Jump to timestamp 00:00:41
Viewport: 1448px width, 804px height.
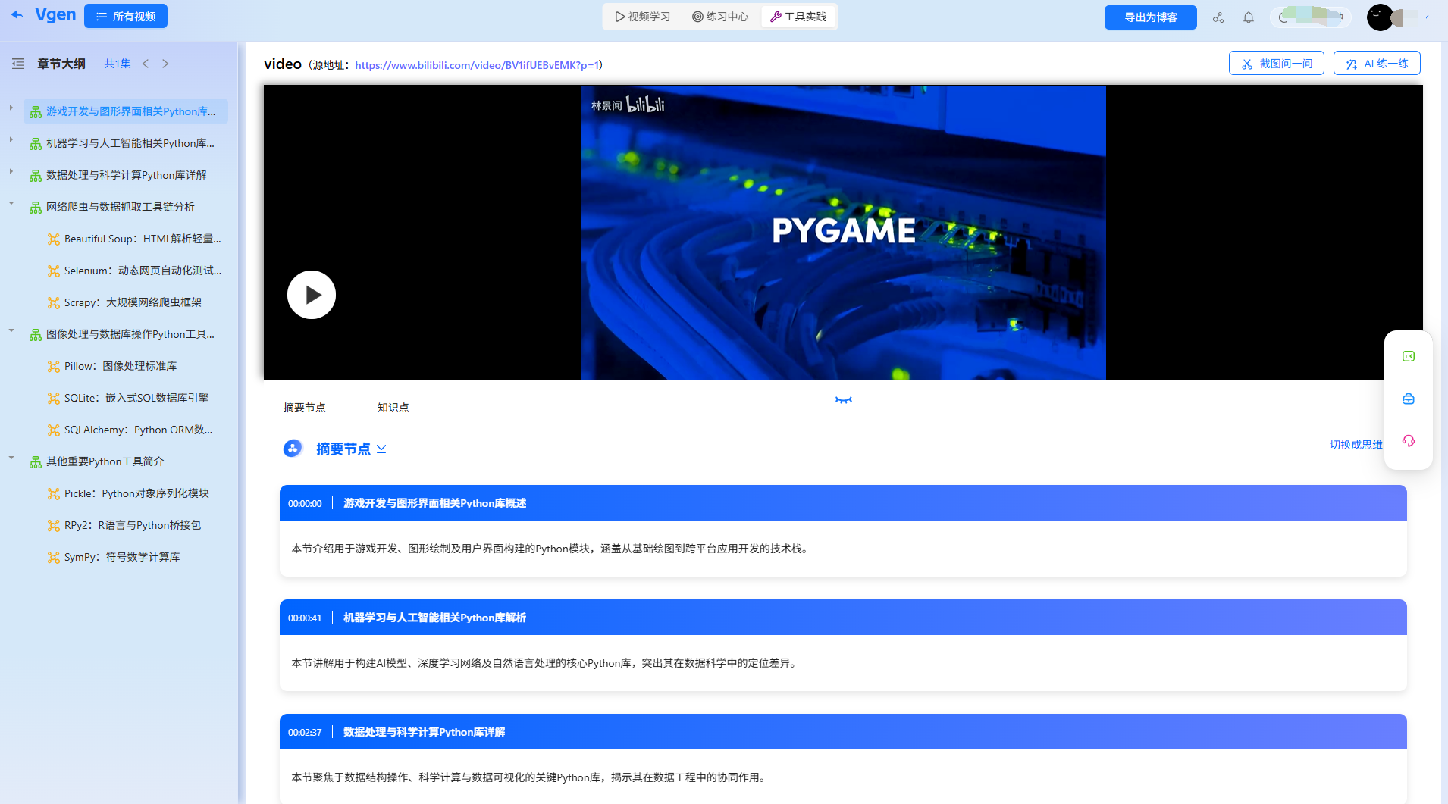click(305, 618)
